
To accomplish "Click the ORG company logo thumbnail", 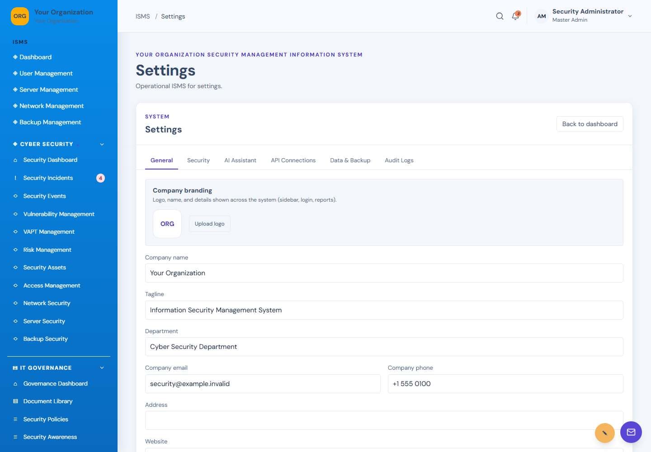I will pos(167,224).
